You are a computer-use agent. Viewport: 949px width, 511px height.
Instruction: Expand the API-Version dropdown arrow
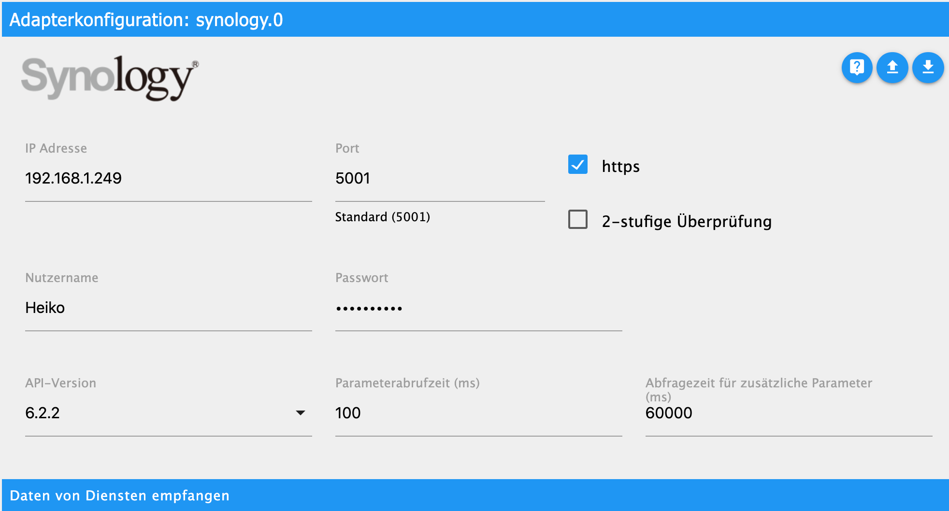(300, 412)
